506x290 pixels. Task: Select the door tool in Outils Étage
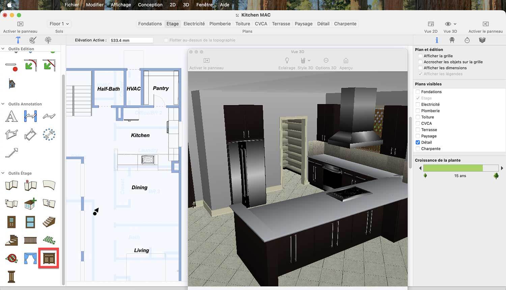point(11,222)
